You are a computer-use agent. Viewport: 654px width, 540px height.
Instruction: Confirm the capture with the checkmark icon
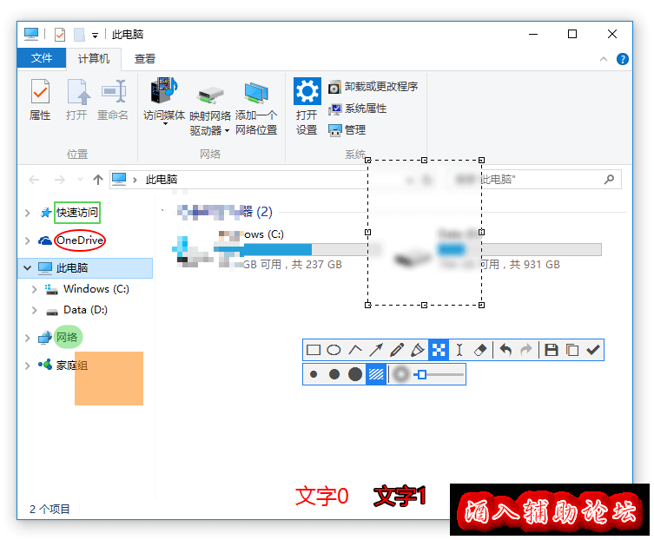coord(593,350)
